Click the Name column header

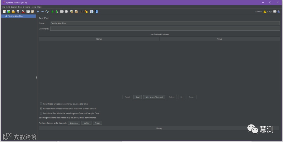[99, 39]
